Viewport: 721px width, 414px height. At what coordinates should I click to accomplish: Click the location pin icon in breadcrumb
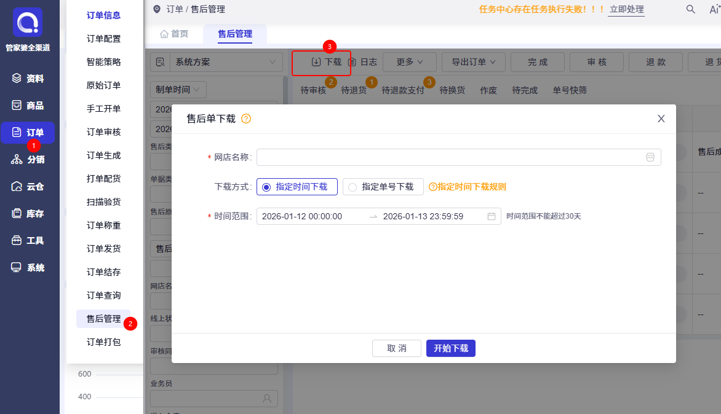pyautogui.click(x=157, y=9)
